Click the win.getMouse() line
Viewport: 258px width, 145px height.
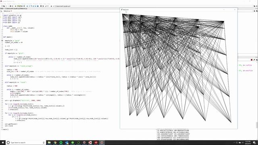pos(11,124)
